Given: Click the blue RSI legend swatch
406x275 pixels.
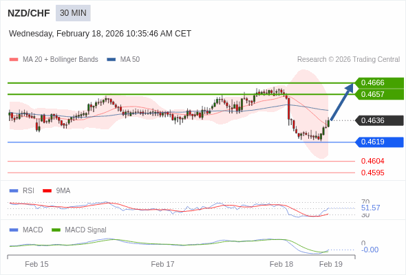Looking at the screenshot, I should [x=14, y=191].
